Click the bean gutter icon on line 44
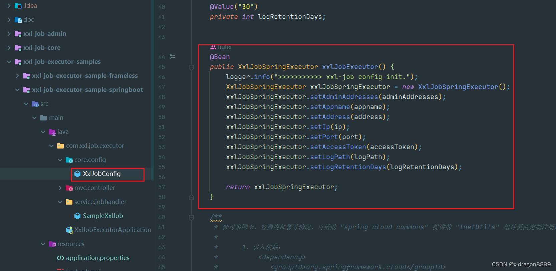 173,57
